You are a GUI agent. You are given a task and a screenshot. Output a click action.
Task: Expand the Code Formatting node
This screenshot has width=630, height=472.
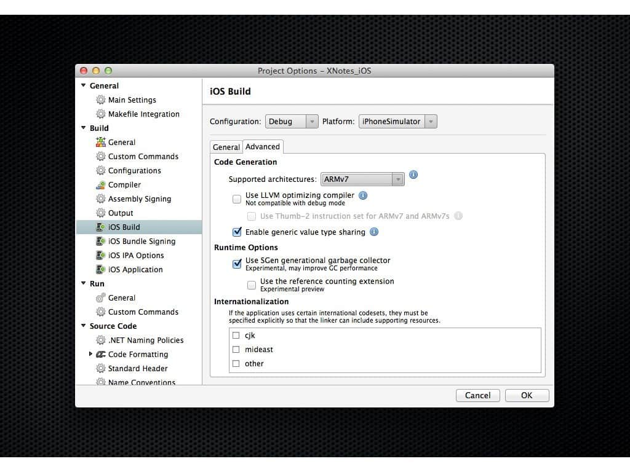[x=90, y=353]
